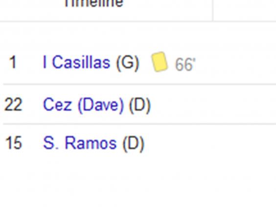Image resolution: width=276 pixels, height=207 pixels.
Task: Click the (D) label after Cez (Dave)
Action: tap(140, 105)
